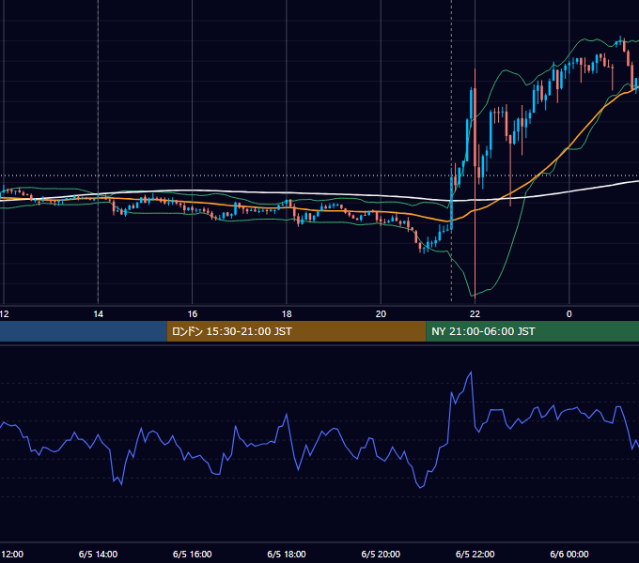Click the NY 21:00-06:00 JST session bar
This screenshot has height=563, width=639.
[532, 331]
